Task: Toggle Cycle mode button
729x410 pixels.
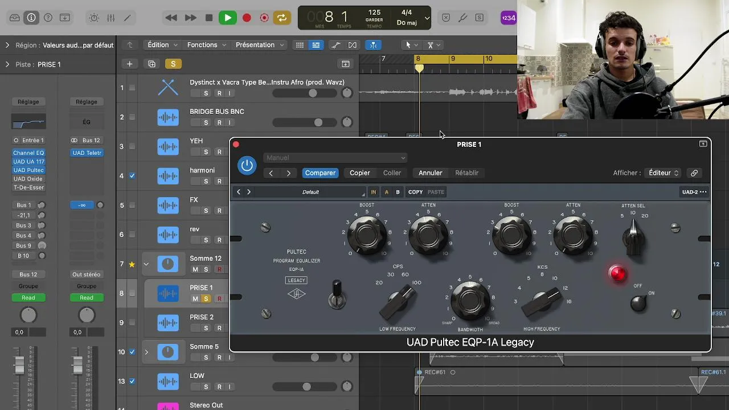Action: click(282, 18)
